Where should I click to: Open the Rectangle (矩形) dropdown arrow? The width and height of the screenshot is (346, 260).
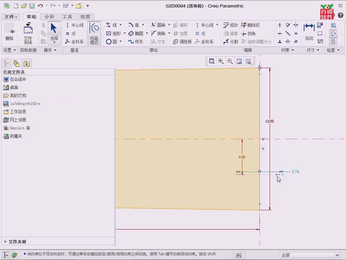pos(124,33)
